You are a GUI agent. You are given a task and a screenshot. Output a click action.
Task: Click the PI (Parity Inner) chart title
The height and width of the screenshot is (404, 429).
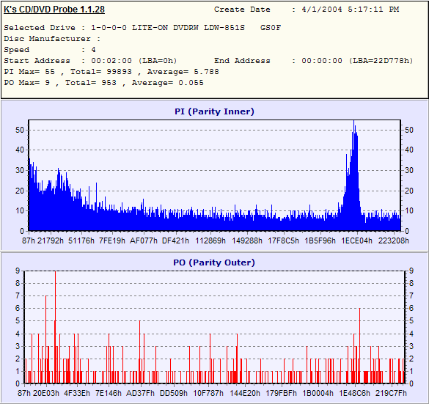click(214, 111)
